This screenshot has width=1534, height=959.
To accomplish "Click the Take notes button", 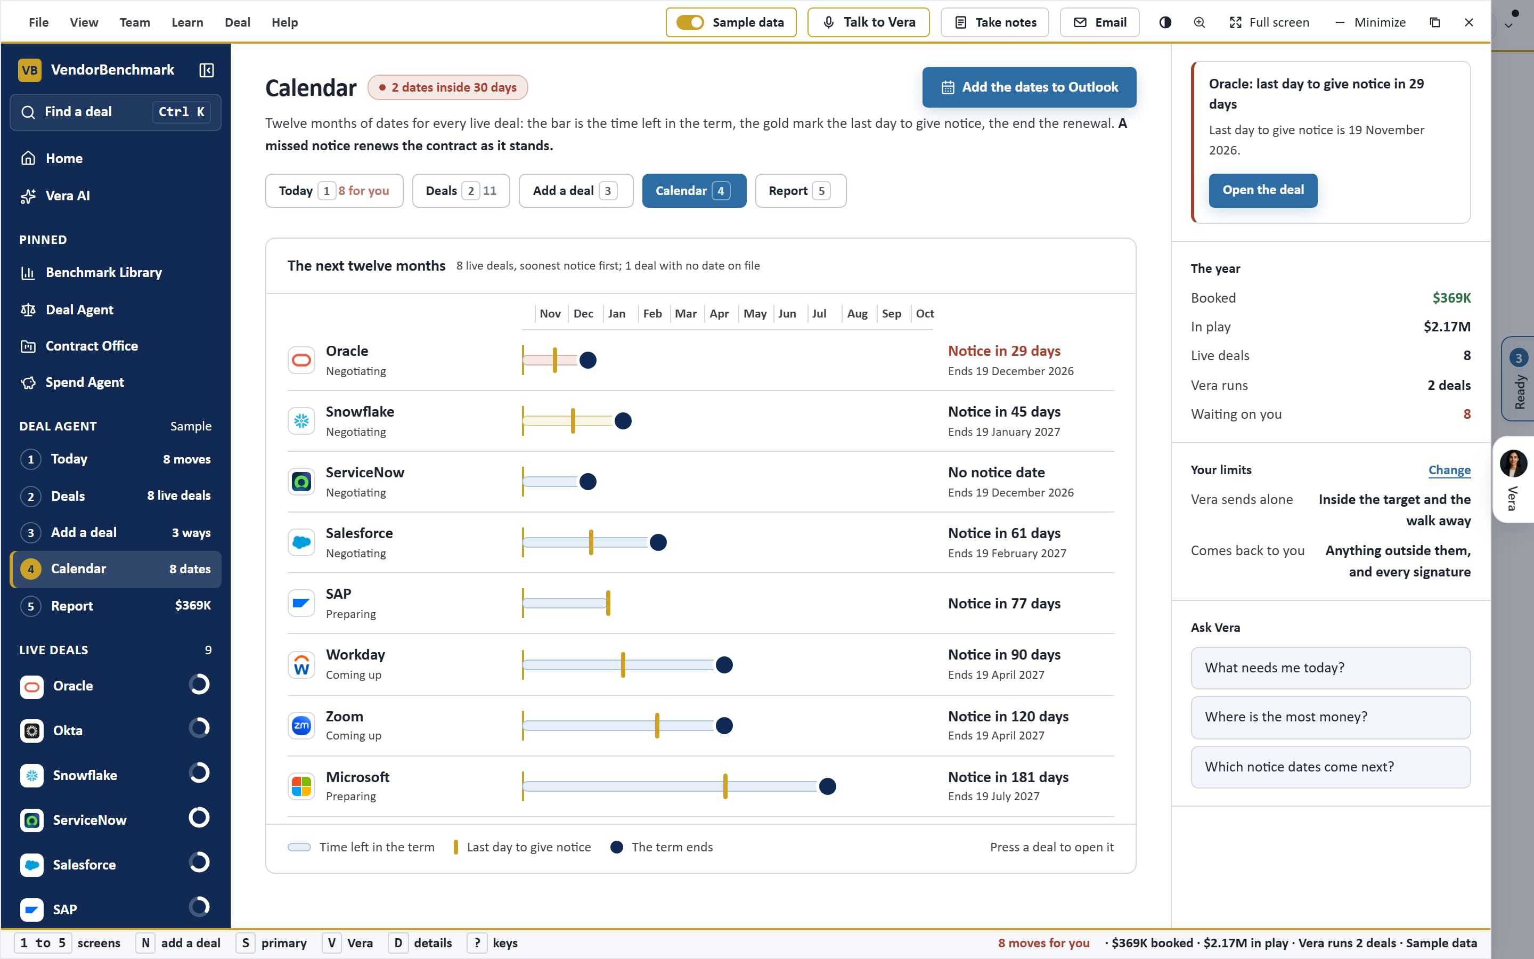I will tap(994, 22).
